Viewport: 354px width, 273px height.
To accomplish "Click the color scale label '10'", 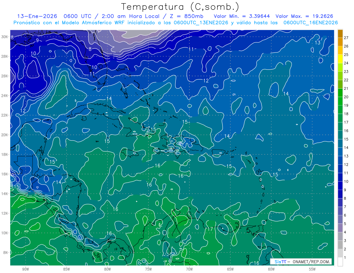I will (346, 181).
